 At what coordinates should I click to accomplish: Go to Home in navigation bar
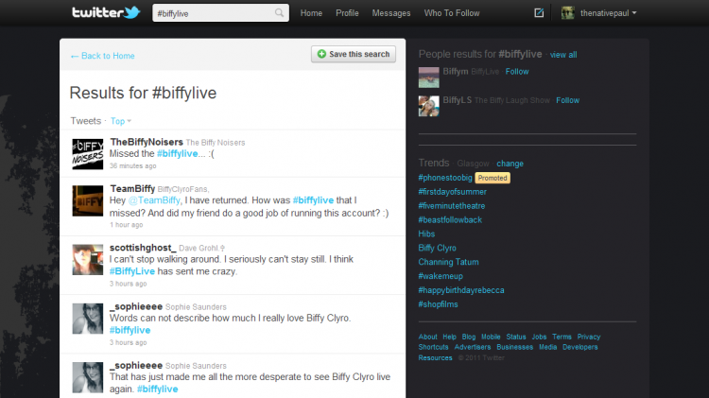coord(311,13)
